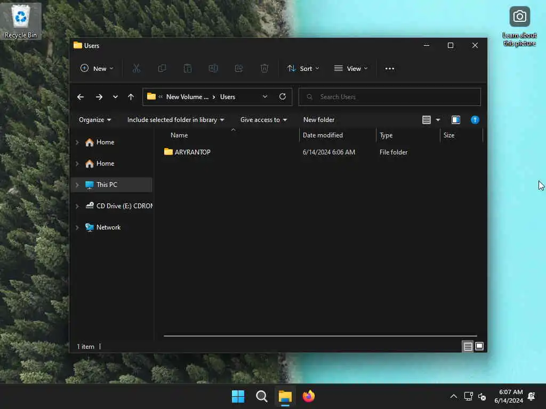Screen dimensions: 546x409
Task: Click File Explorer on the taskbar
Action: (x=285, y=396)
